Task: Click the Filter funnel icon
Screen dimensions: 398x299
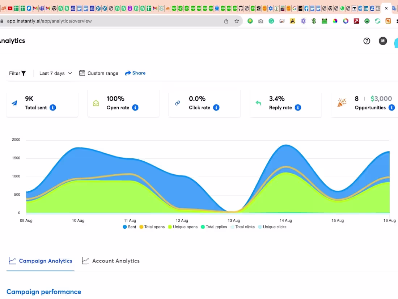Action: click(x=23, y=73)
